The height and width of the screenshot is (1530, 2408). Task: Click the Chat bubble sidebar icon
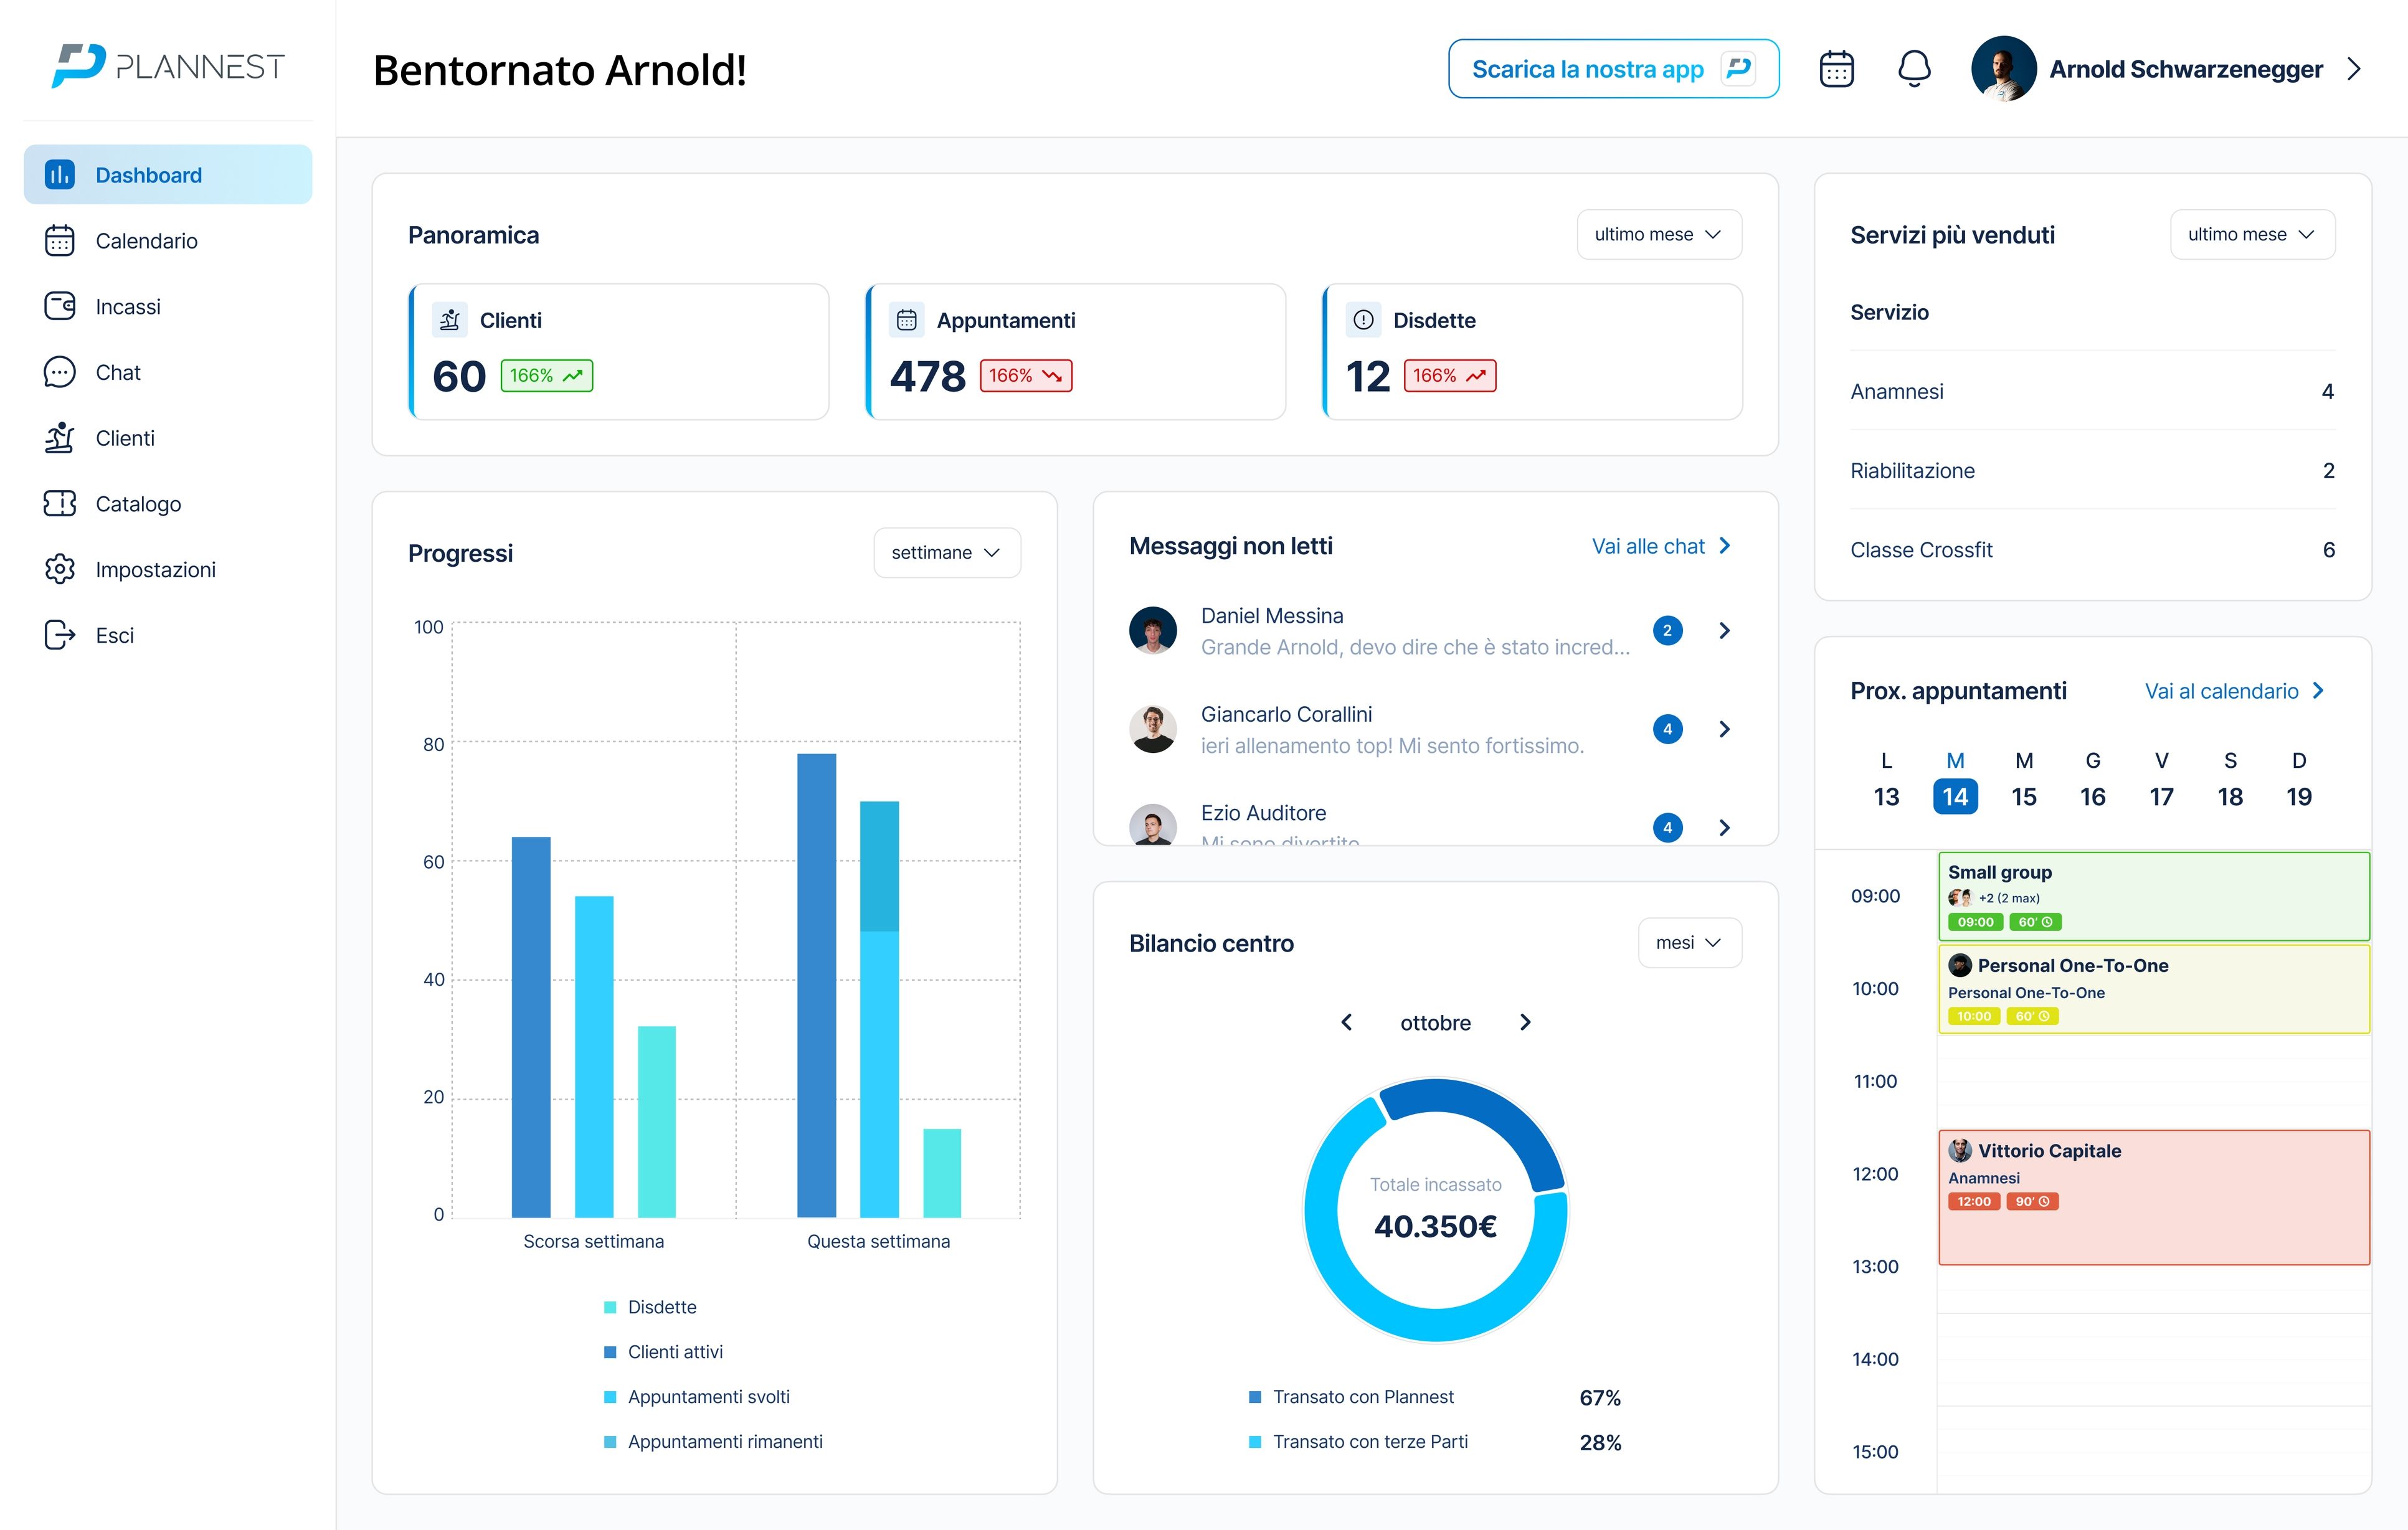tap(60, 372)
